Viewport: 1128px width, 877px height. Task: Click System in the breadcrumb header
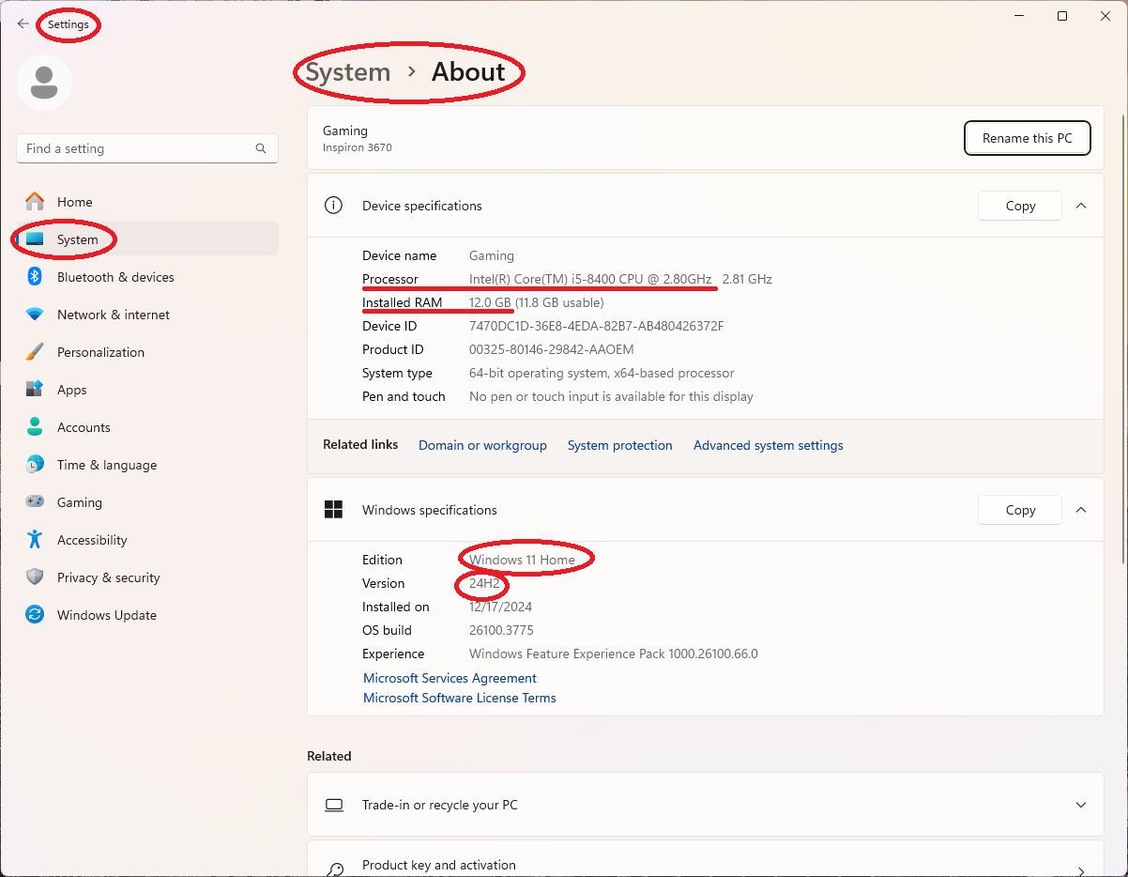tap(348, 72)
